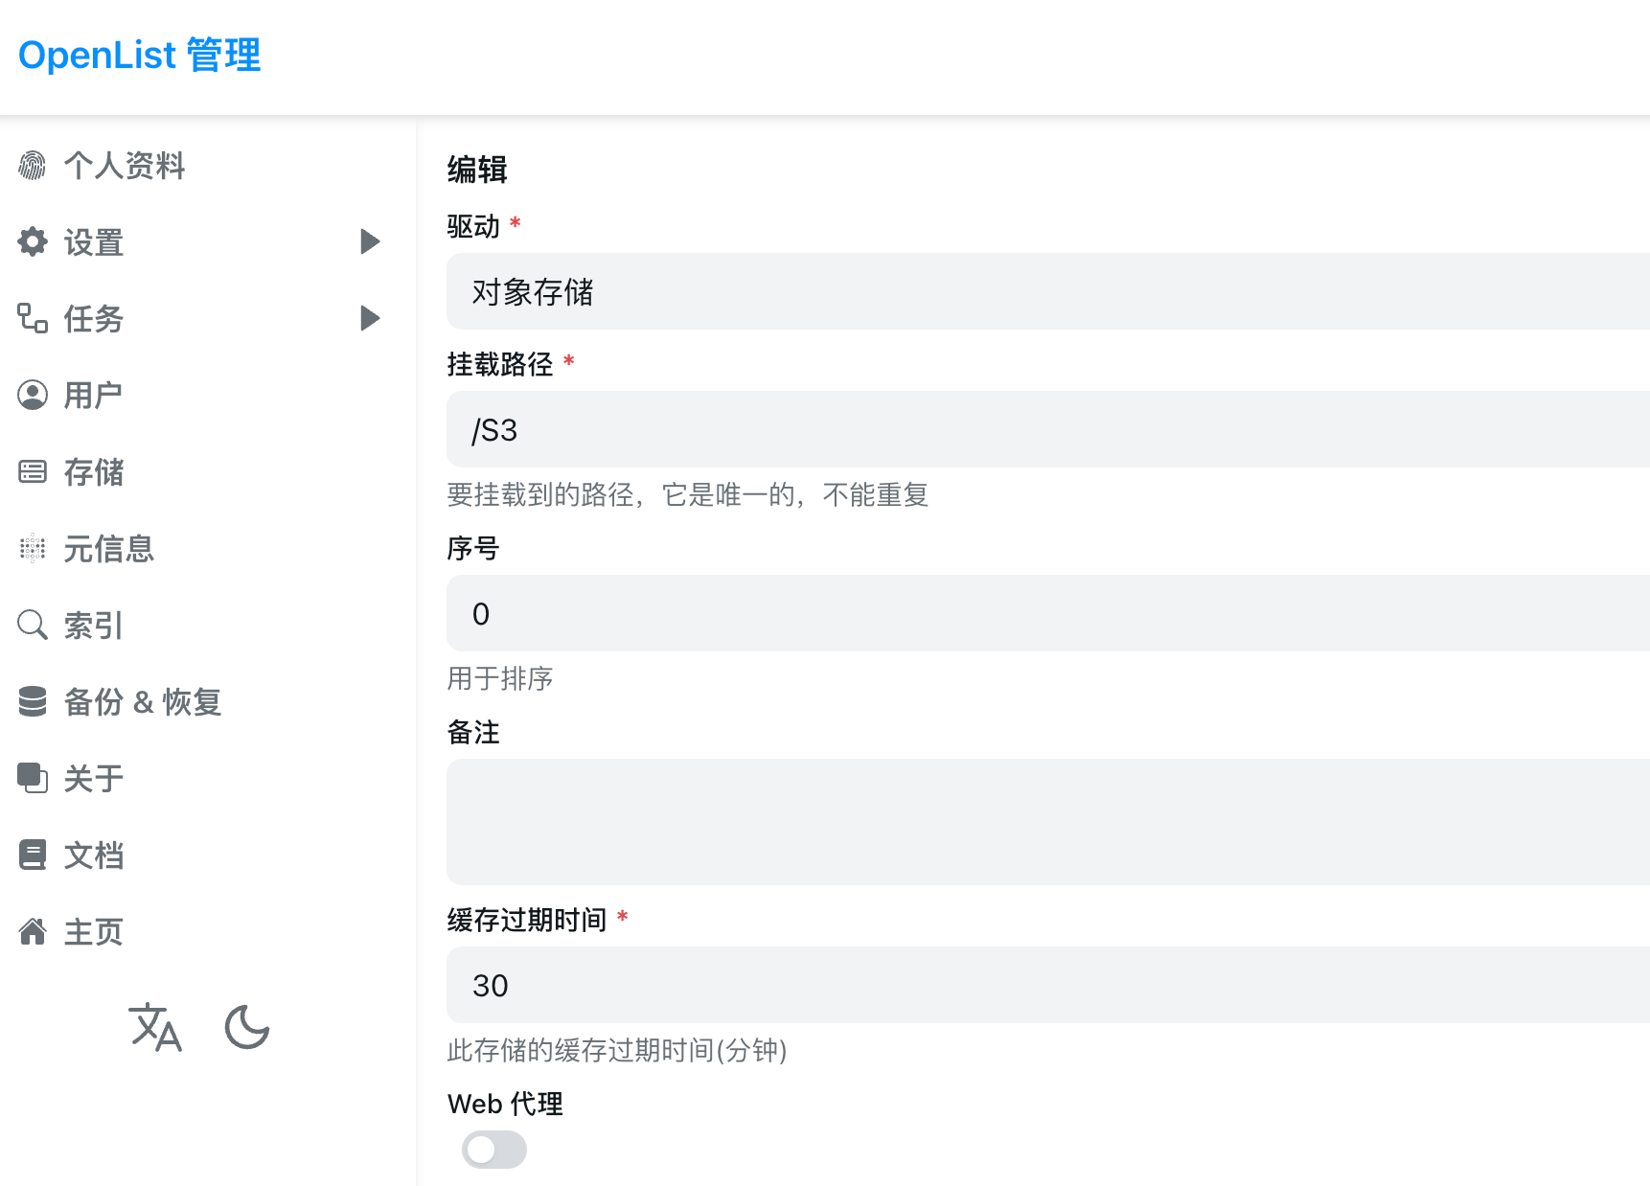Click the hint 要挂载到的路径，它是唯一的，不能重复
Viewport: 1650px width, 1186px height.
pos(688,494)
